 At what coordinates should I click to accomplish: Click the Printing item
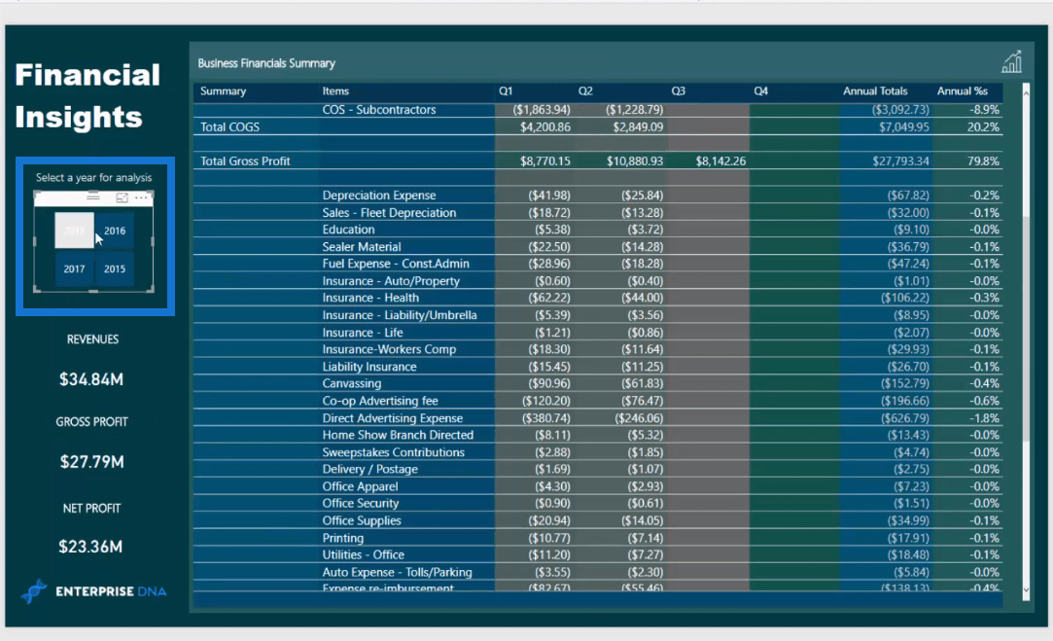342,538
